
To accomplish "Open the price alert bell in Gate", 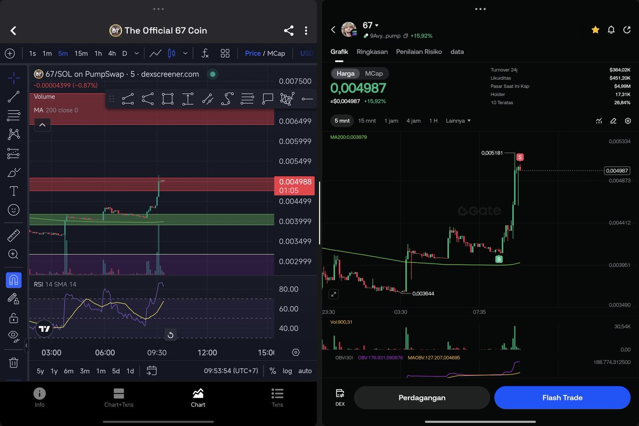I will pos(611,30).
